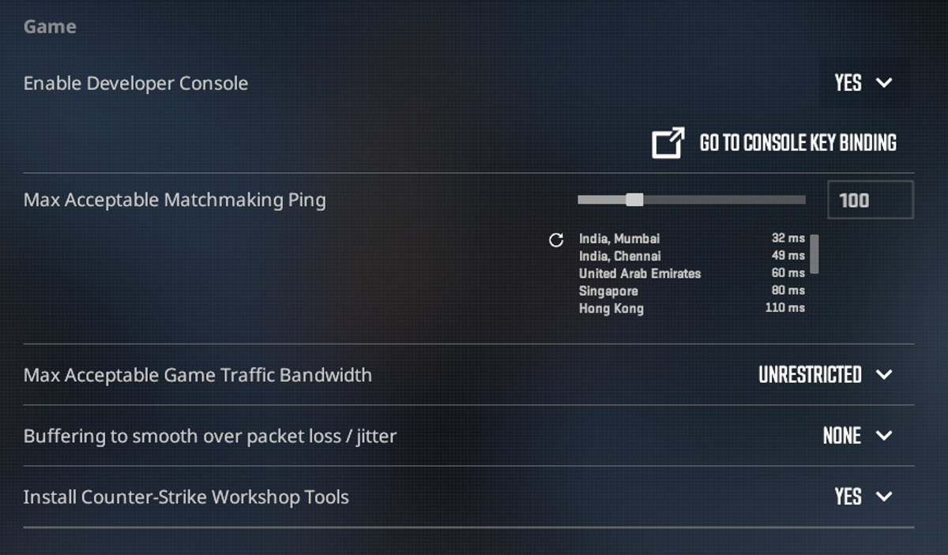Click GO TO CONSOLE KEY BINDING
948x555 pixels.
point(798,143)
